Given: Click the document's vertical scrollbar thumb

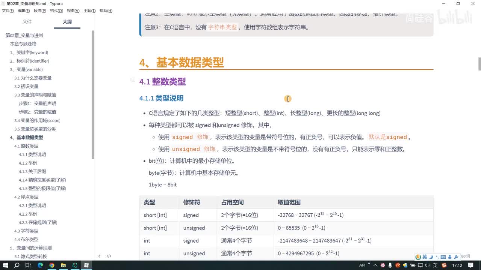Looking at the screenshot, I should pyautogui.click(x=479, y=64).
